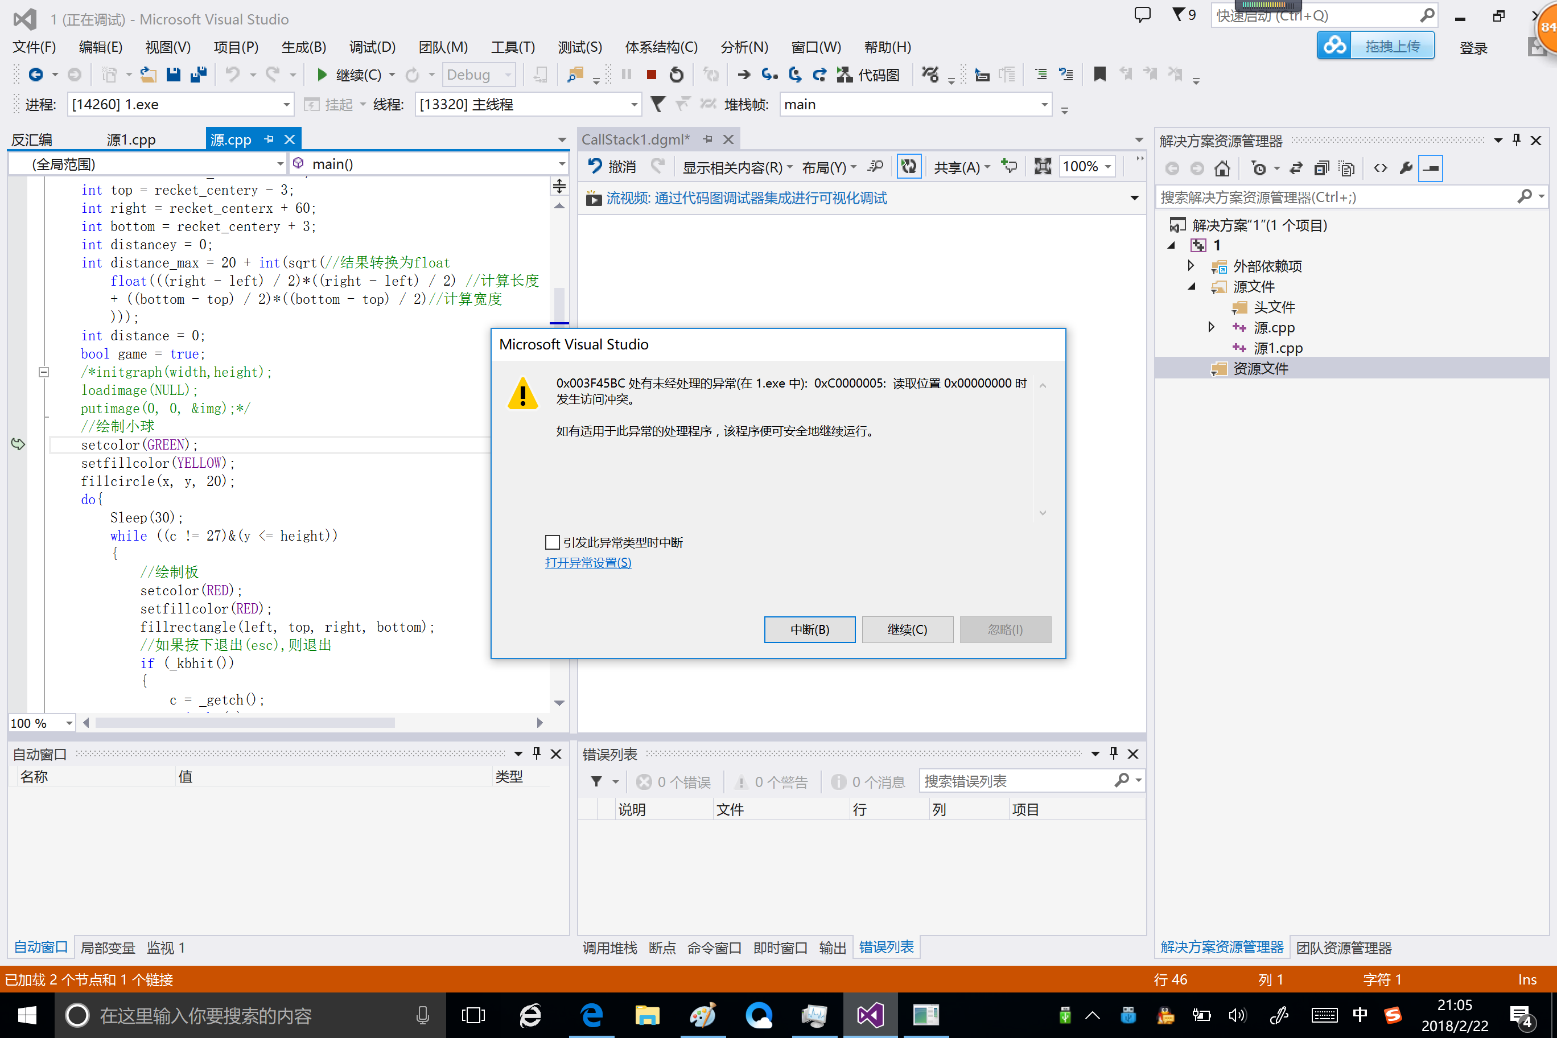1557x1038 pixels.
Task: Toggle the 0 个错误 error filter
Action: point(673,782)
